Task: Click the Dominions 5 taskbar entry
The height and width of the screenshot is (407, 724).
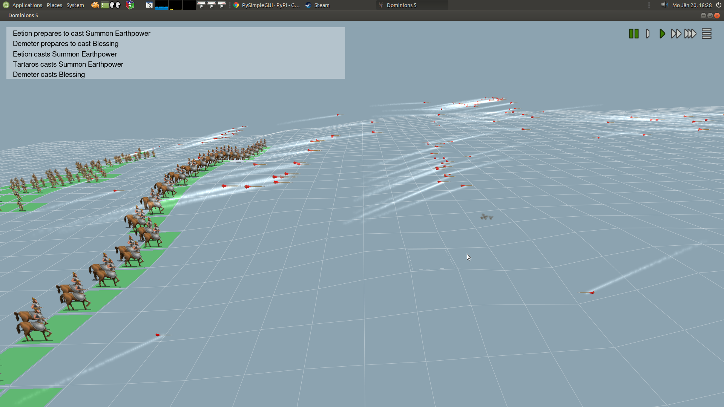Action: pyautogui.click(x=401, y=5)
